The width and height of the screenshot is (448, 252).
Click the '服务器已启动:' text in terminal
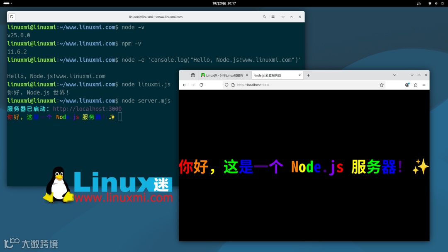(x=28, y=109)
